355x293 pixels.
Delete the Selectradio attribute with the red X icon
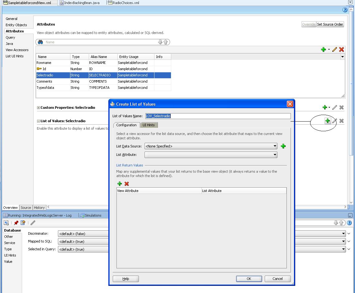341,50
